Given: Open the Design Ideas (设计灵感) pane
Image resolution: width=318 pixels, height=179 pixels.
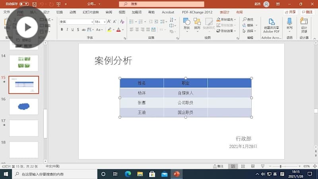Looking at the screenshot, I should (304, 26).
